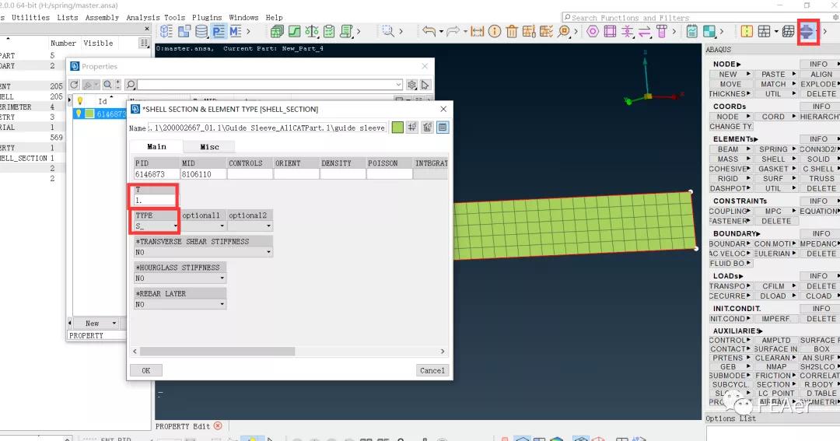Screen dimensions: 840x441
Task: Click the CLOAD button under LOADs
Action: click(818, 296)
